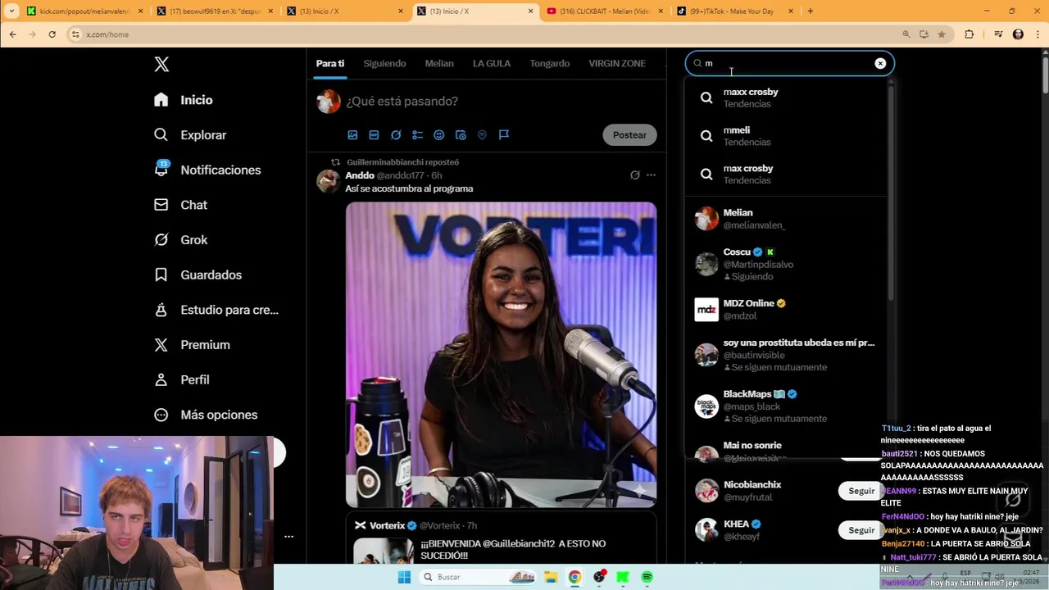Switch to the Para ti tab
This screenshot has width=1049, height=590.
[330, 63]
